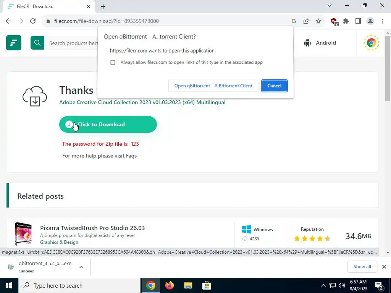Click the Related posts heading

point(40,196)
